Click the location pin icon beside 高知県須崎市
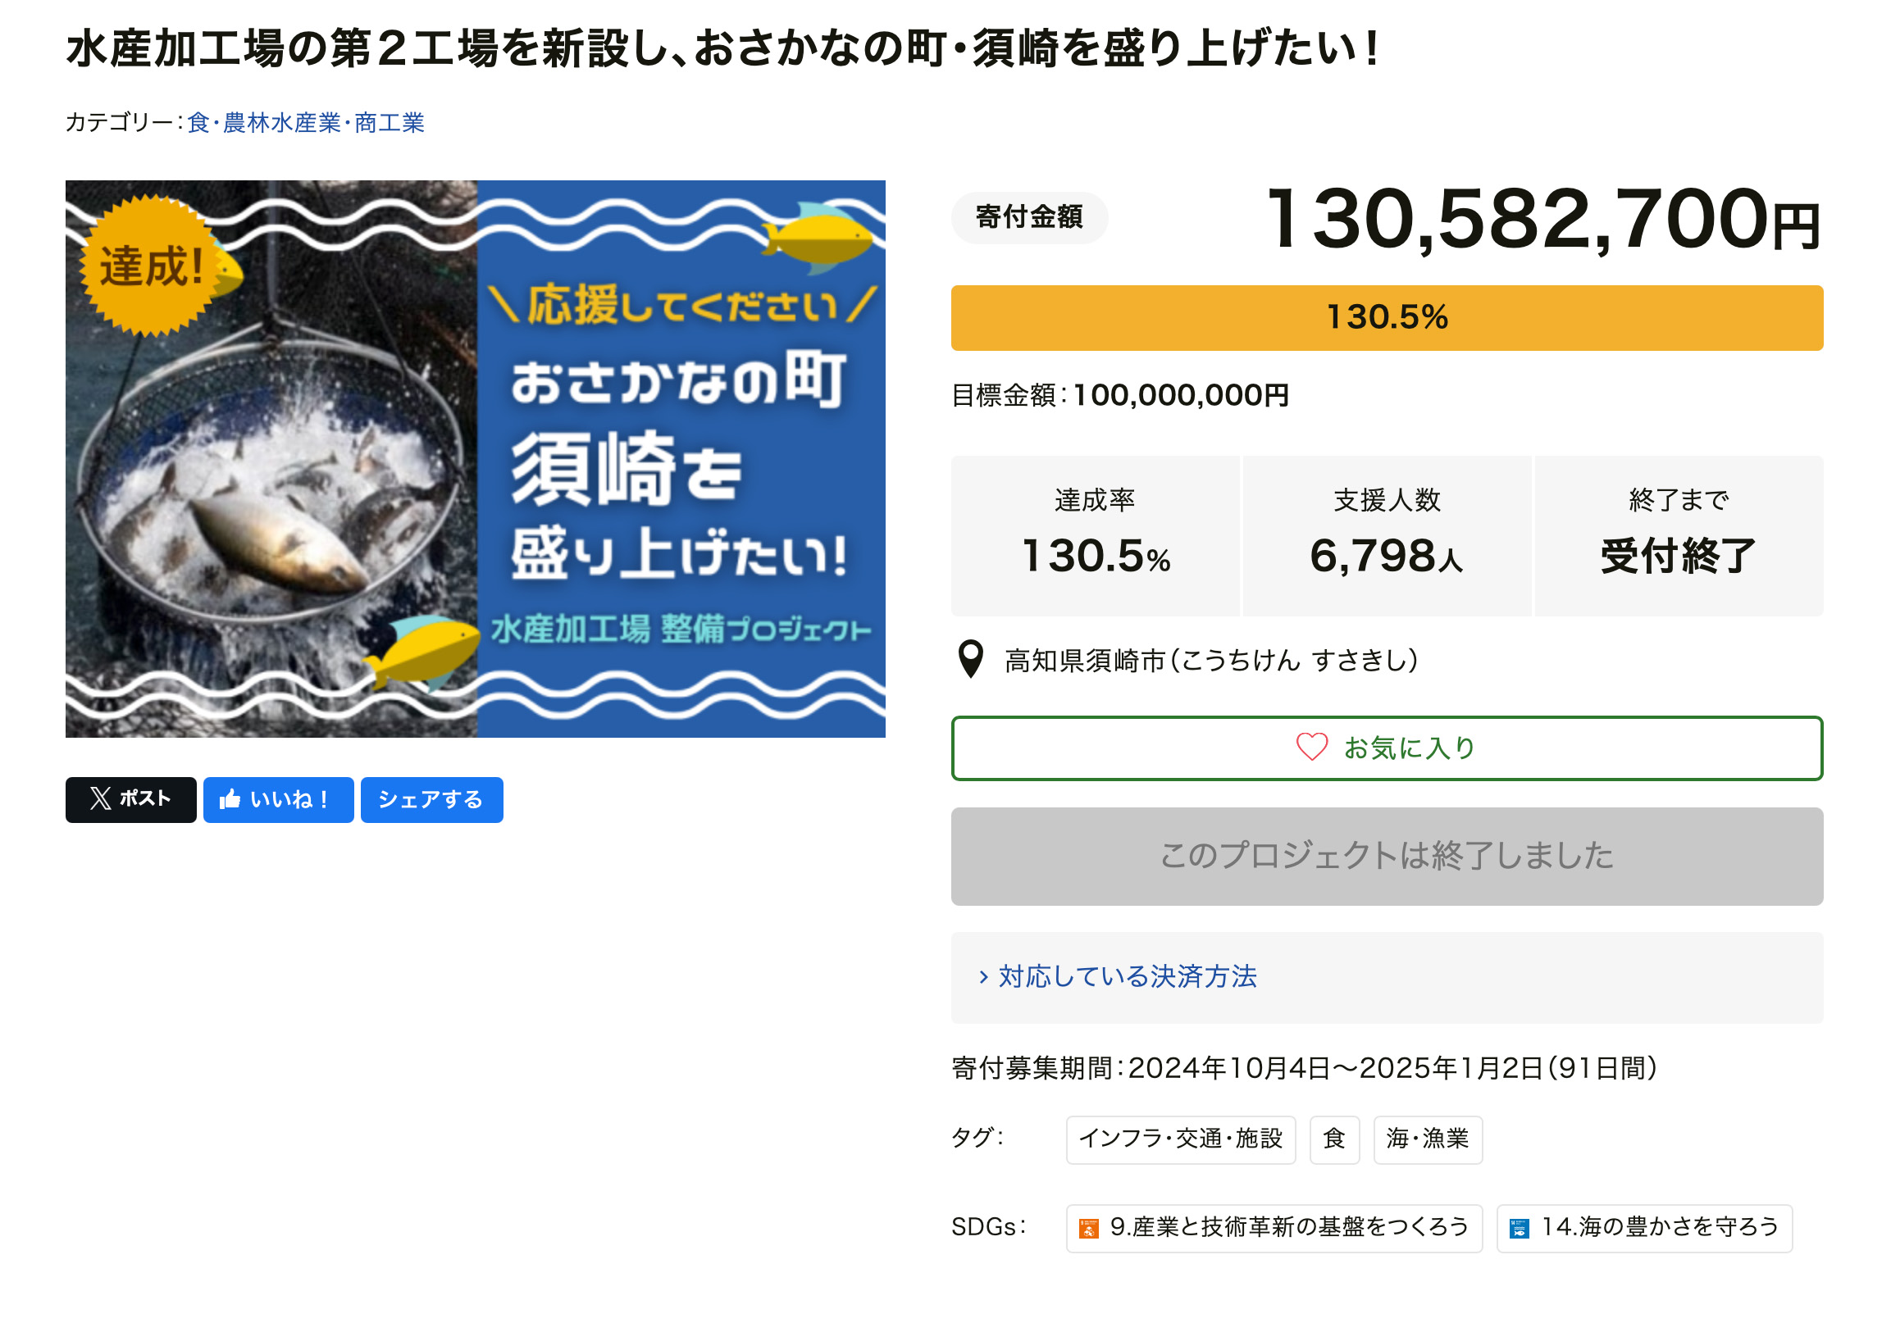The image size is (1891, 1323). point(972,658)
